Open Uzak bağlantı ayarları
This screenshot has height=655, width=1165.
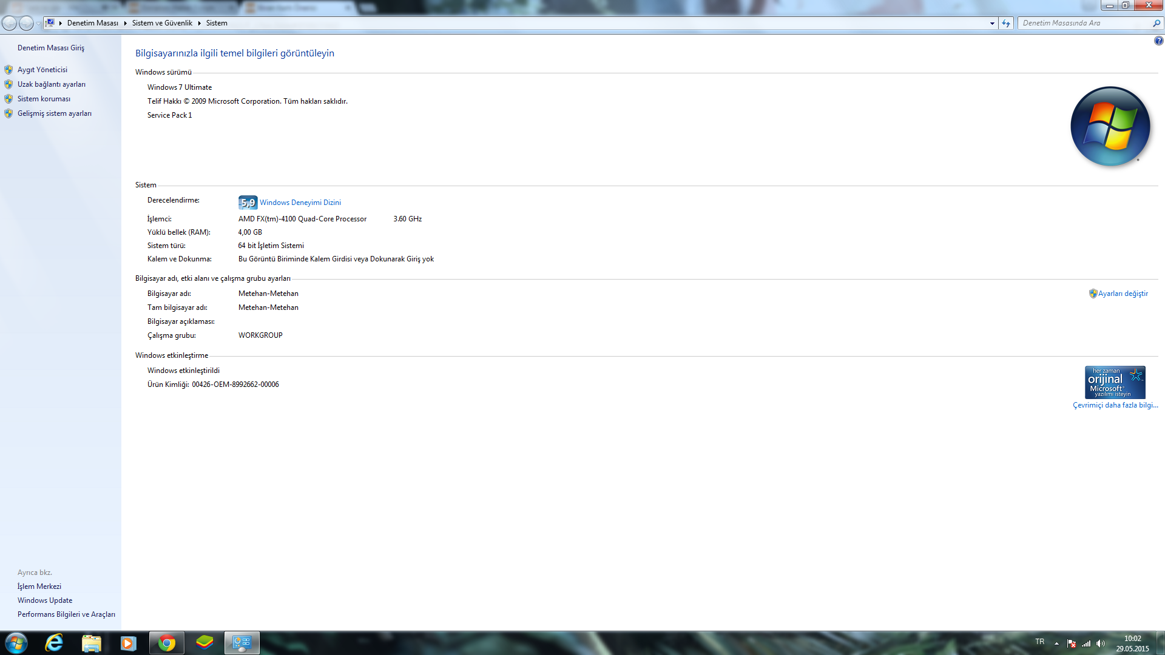click(52, 84)
